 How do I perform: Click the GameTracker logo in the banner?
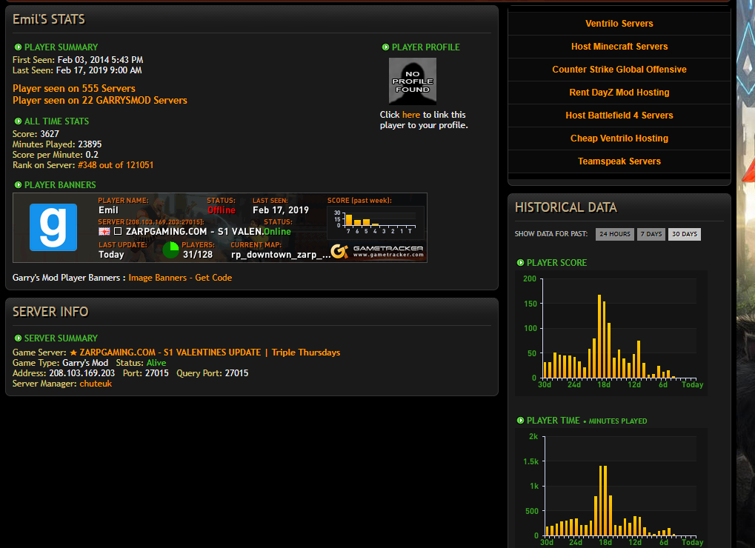[x=377, y=251]
